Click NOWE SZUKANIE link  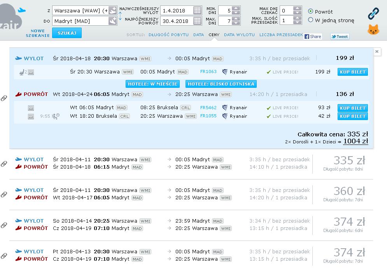point(38,33)
